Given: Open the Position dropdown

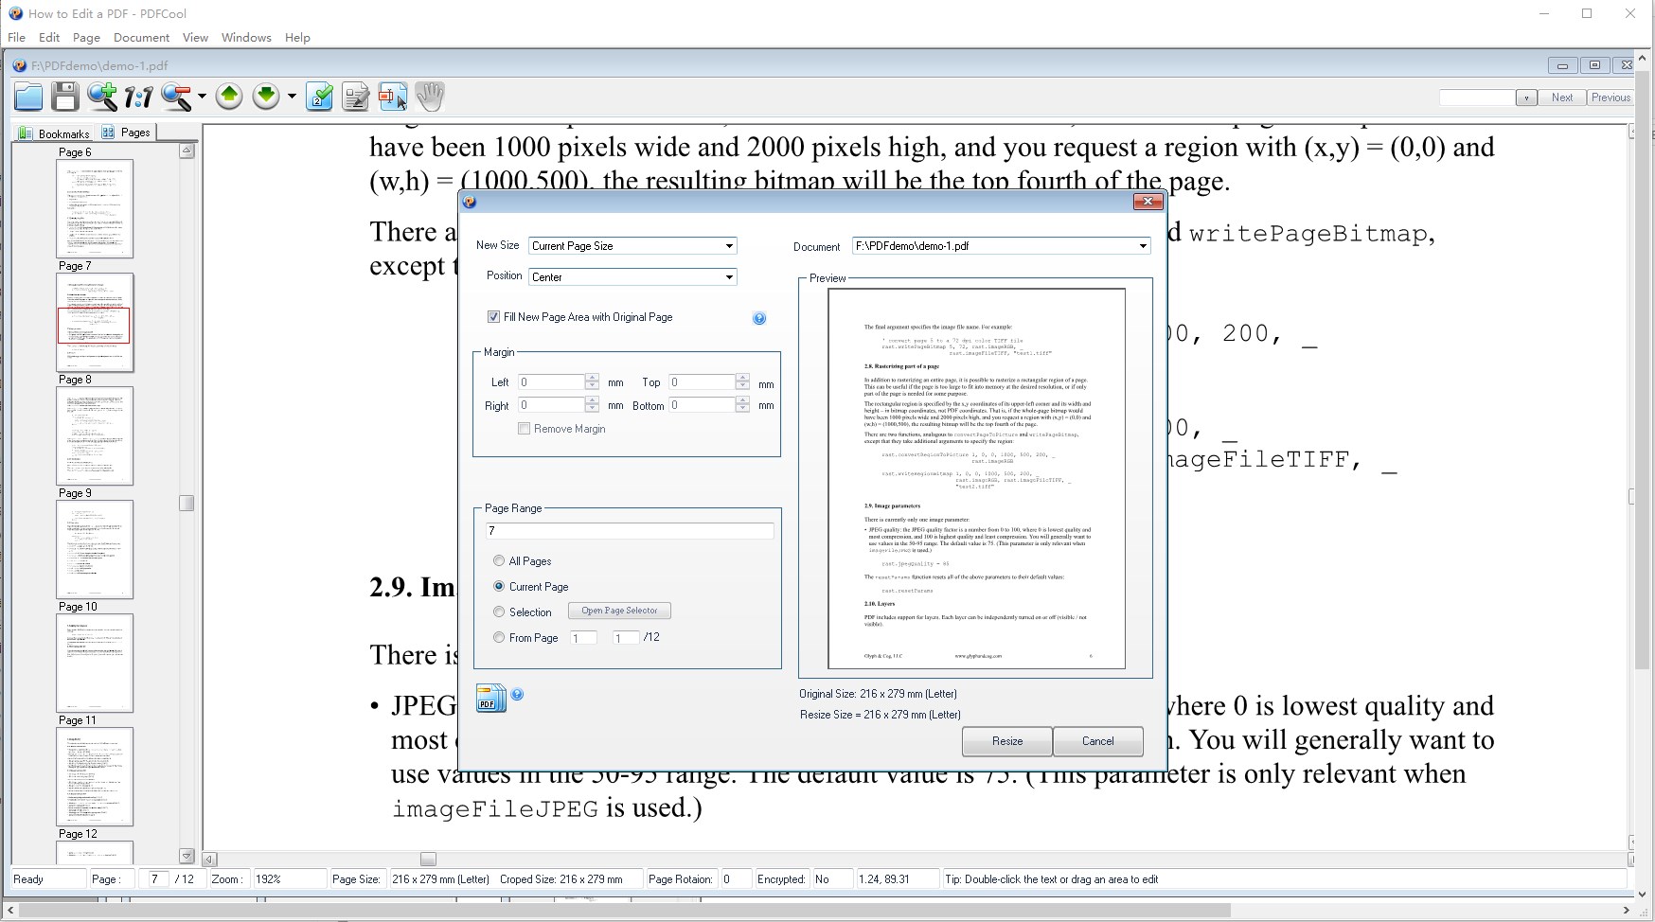Looking at the screenshot, I should coord(729,277).
